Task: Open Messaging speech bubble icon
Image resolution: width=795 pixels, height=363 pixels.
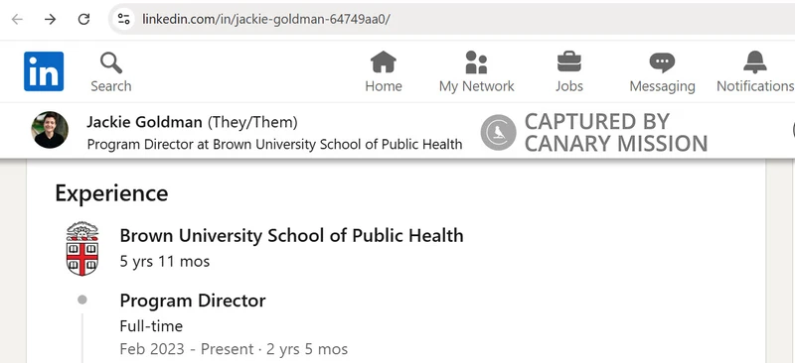Action: [x=662, y=62]
